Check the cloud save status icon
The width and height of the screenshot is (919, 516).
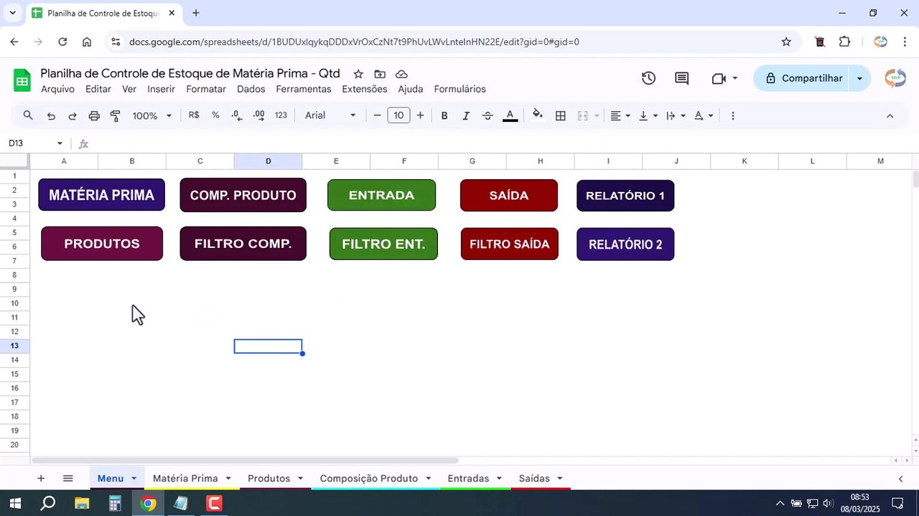pos(402,74)
